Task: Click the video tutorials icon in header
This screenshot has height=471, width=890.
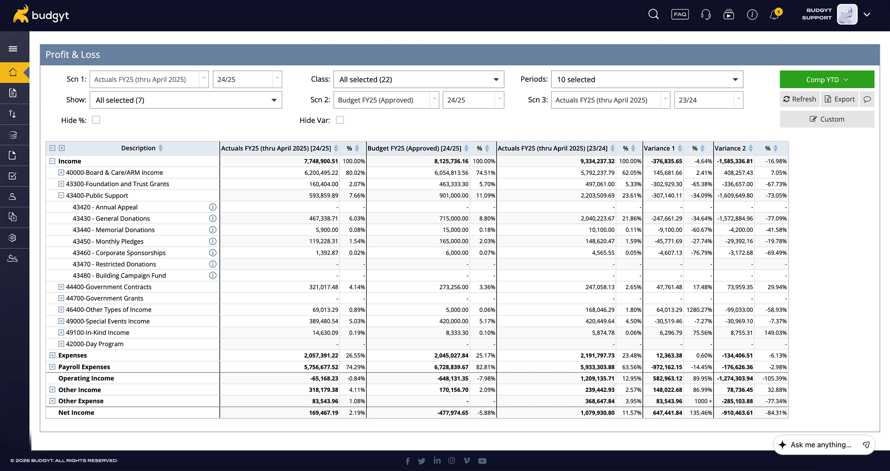Action: click(x=729, y=15)
